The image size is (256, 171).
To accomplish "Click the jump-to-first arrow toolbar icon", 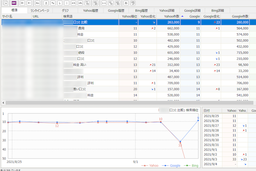I will click(22, 3).
